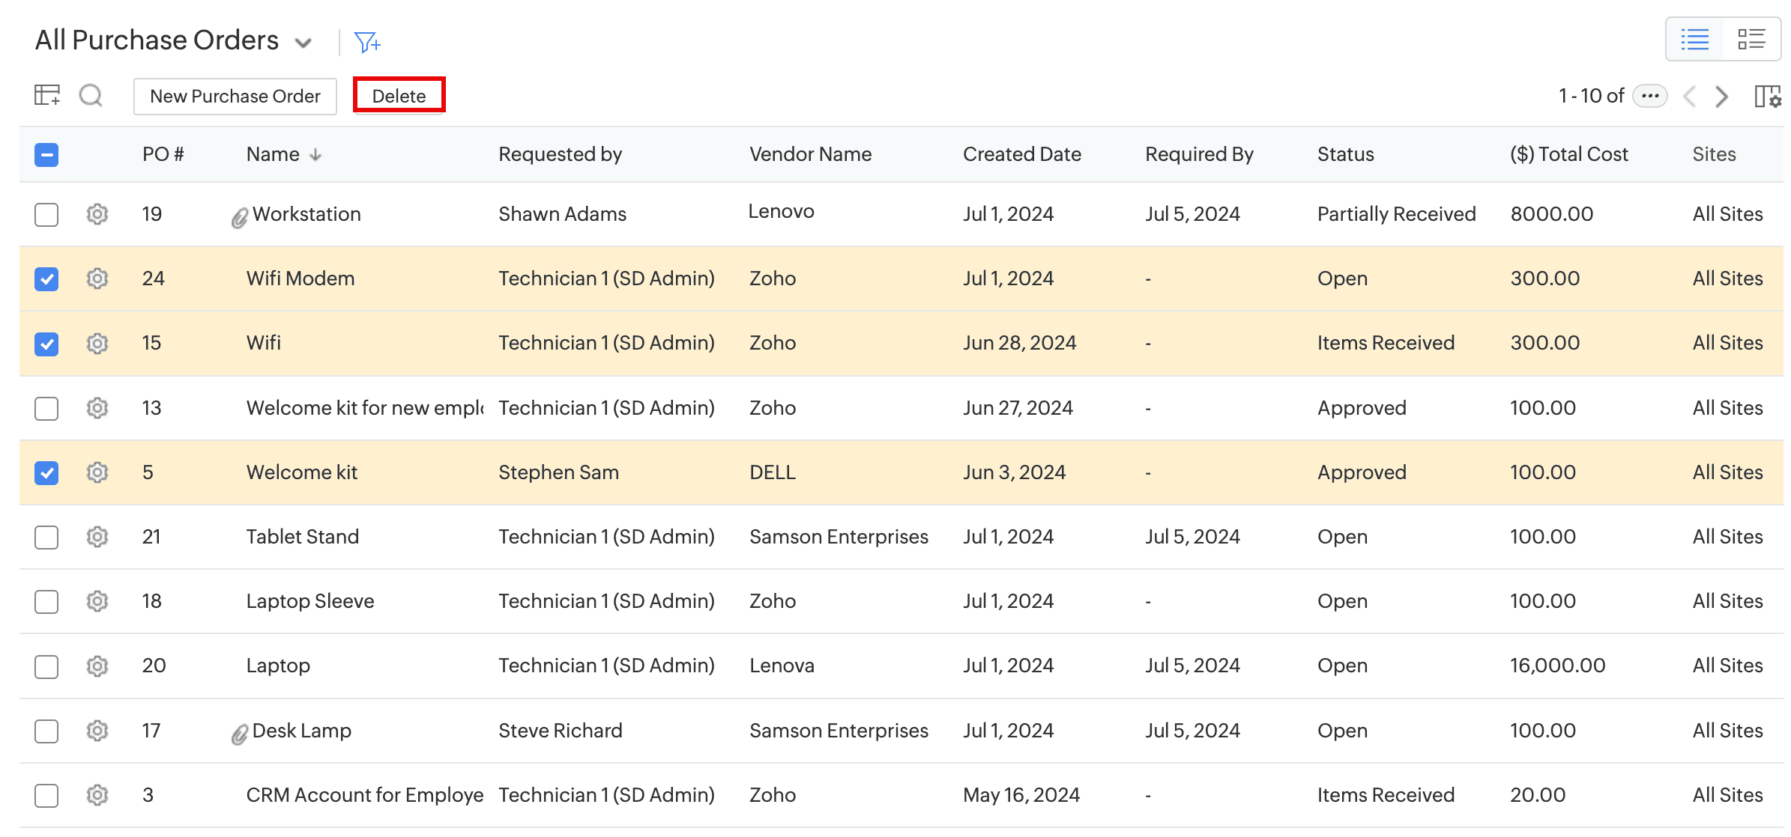The width and height of the screenshot is (1791, 837).
Task: Open the column chooser settings icon
Action: 1767,97
